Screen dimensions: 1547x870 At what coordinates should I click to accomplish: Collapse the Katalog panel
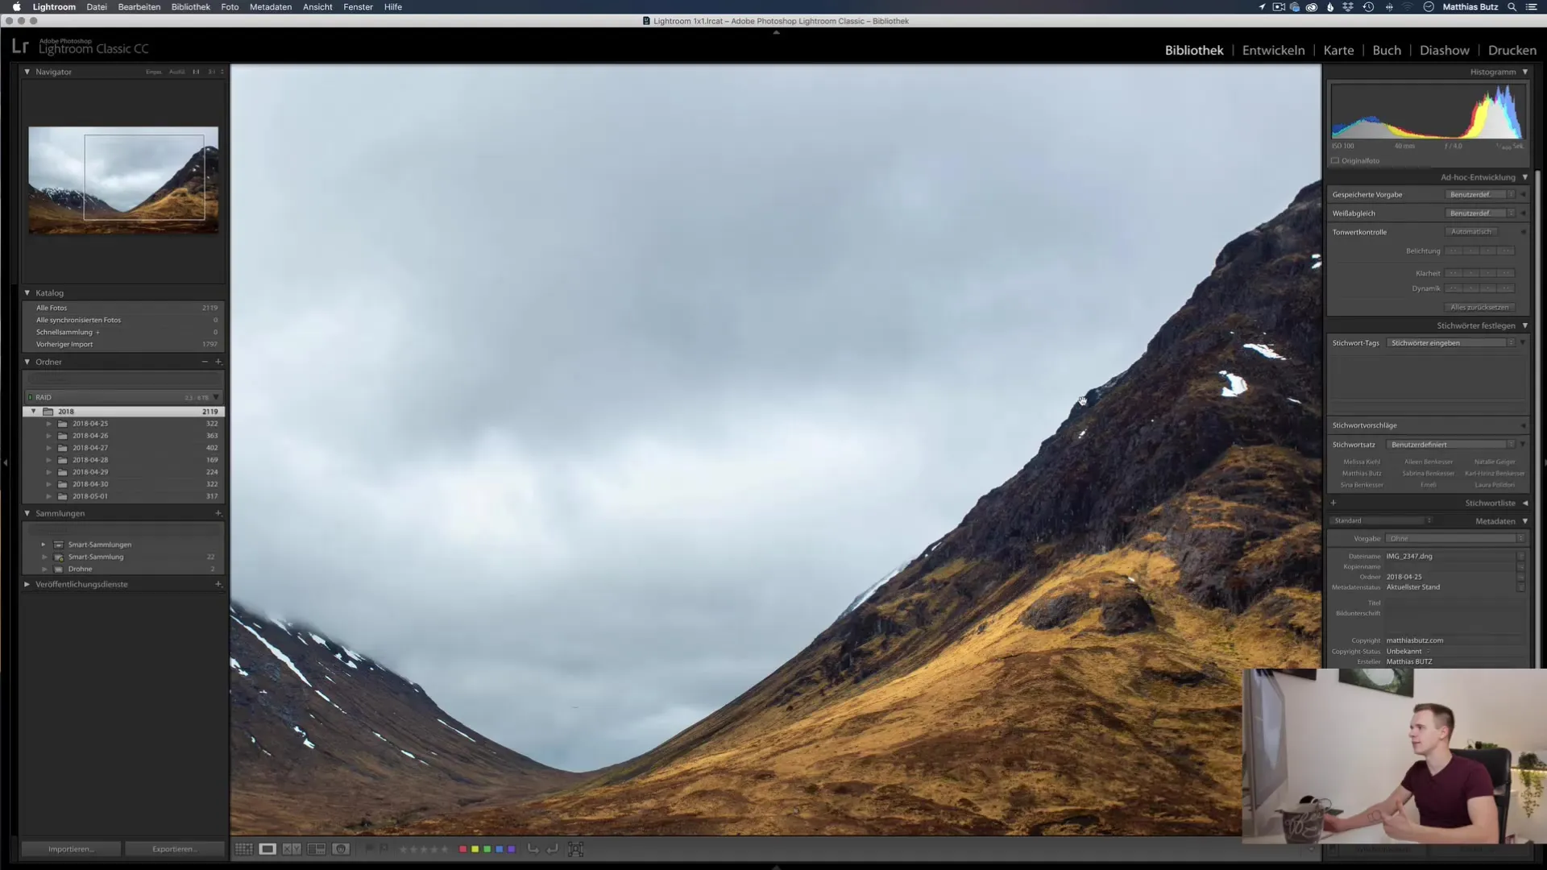27,293
